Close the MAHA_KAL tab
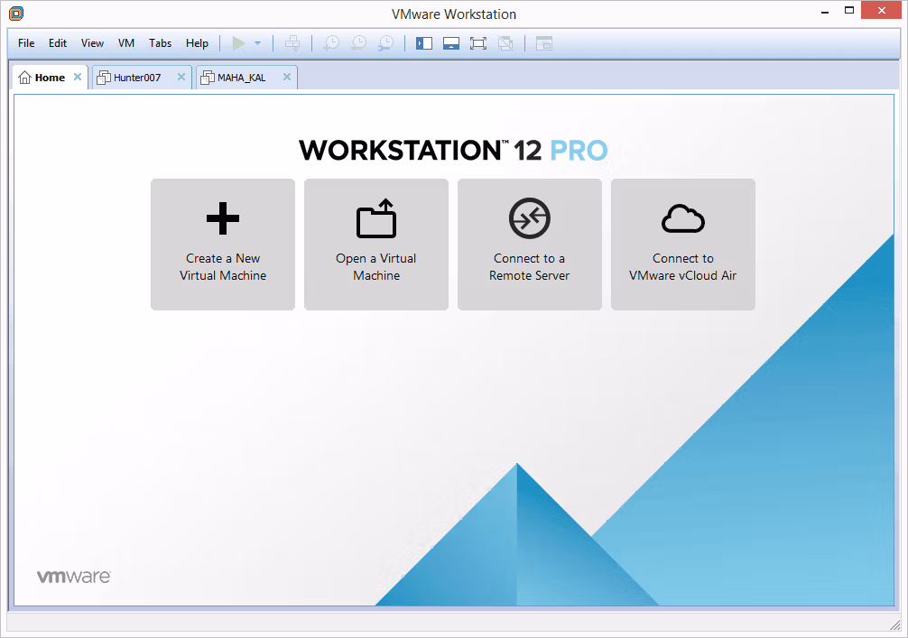Viewport: 908px width, 638px height. click(287, 77)
